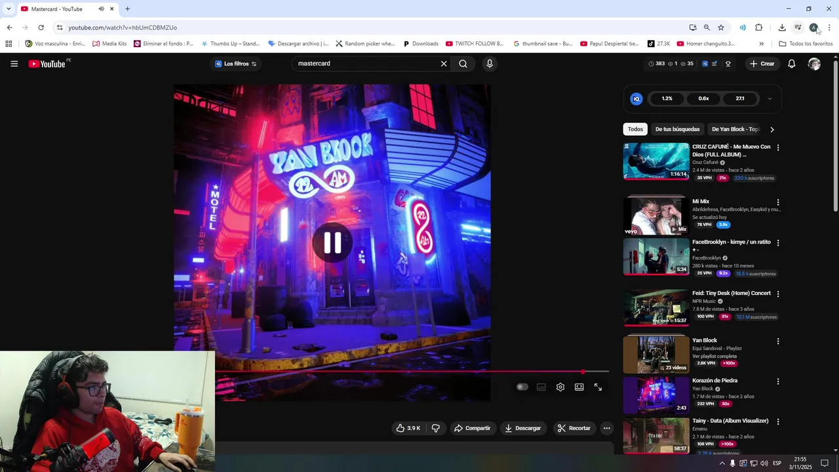Click Ver playlist completa link
Screen dimensions: 839x472
coord(714,356)
